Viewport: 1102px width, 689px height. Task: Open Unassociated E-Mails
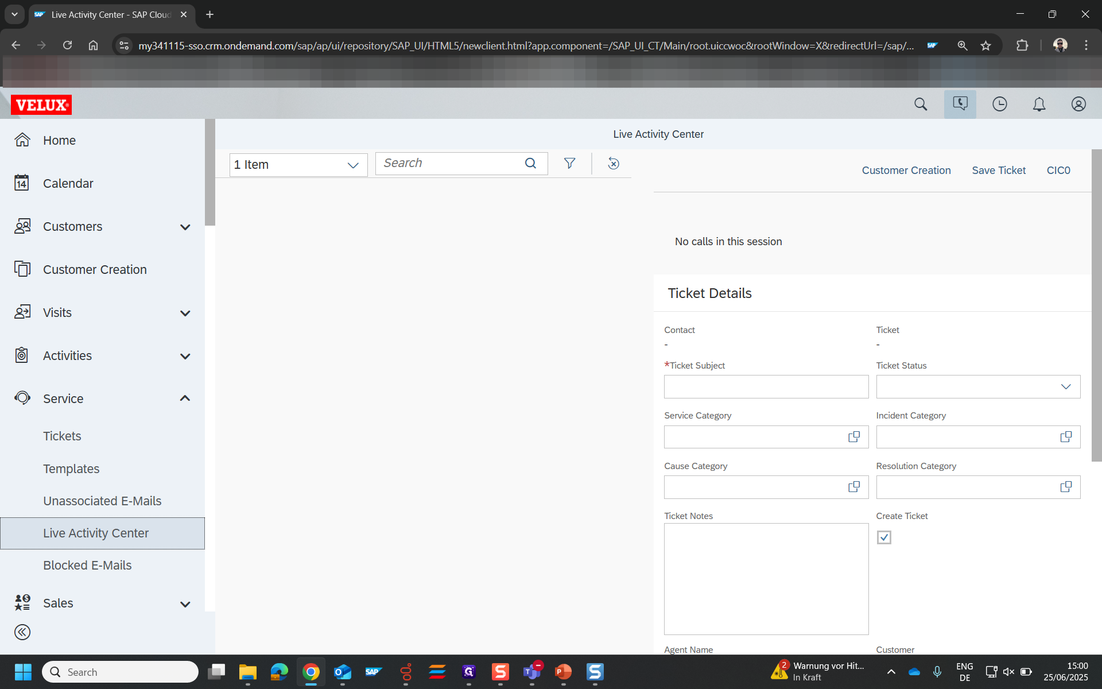point(102,501)
